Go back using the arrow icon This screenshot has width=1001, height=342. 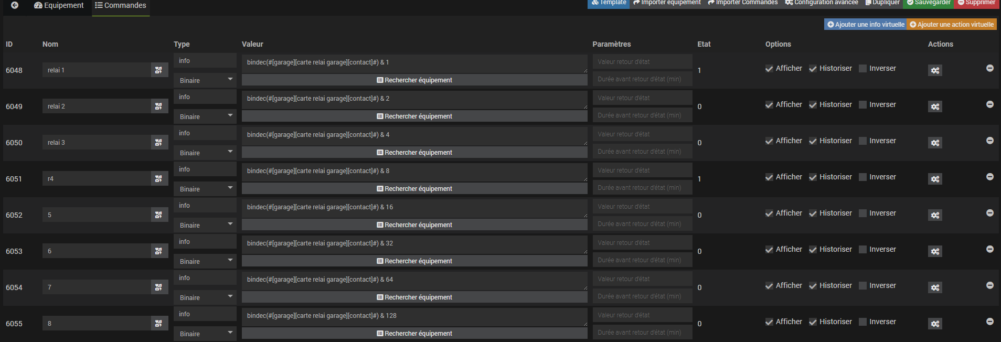pos(15,5)
